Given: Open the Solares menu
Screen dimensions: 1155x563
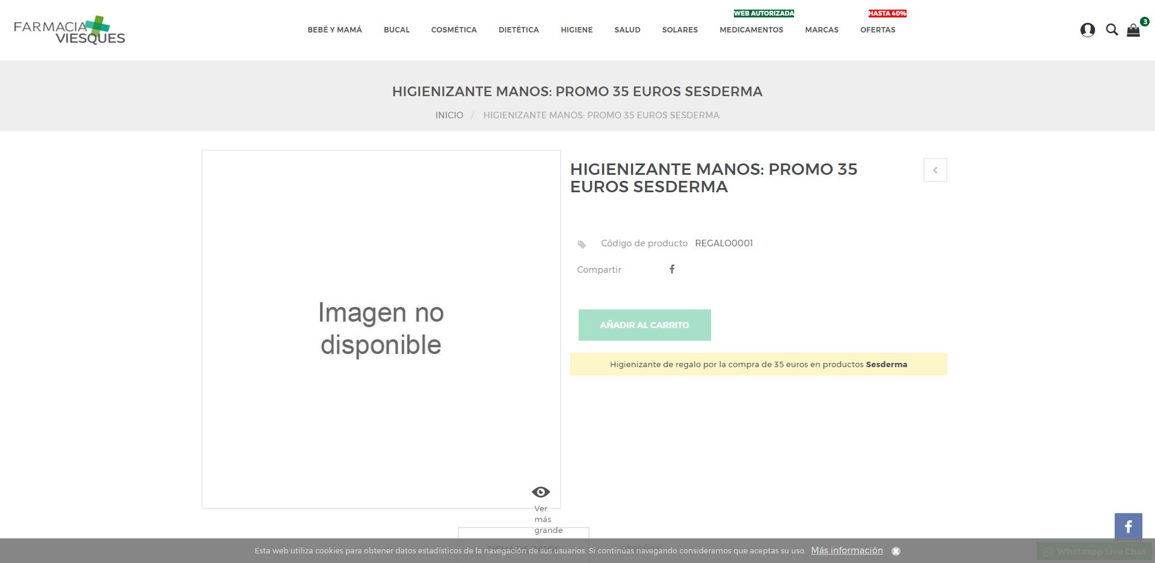Looking at the screenshot, I should click(680, 30).
